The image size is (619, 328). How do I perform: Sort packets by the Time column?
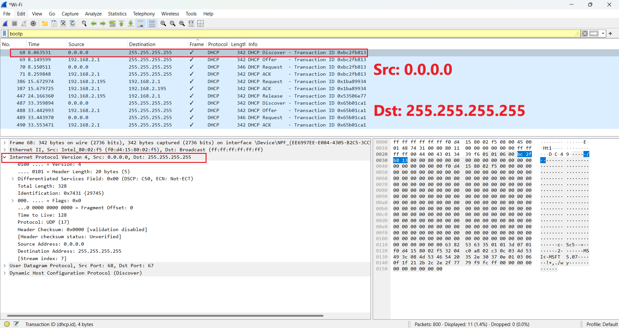coord(46,44)
